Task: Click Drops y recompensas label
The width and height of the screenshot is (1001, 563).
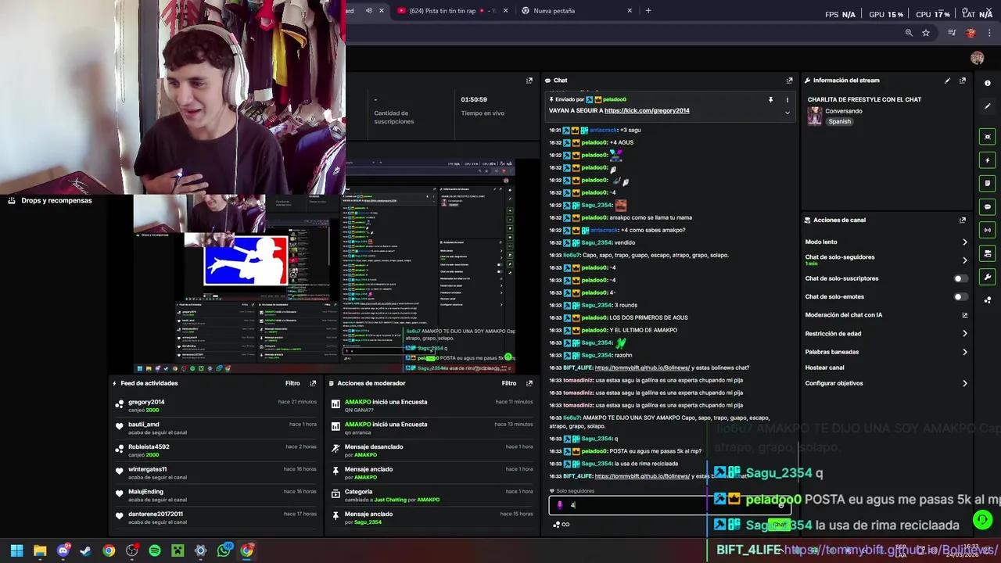Action: pos(56,201)
